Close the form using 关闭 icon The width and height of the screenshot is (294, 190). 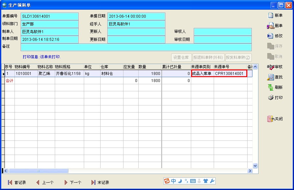pyautogui.click(x=270, y=119)
